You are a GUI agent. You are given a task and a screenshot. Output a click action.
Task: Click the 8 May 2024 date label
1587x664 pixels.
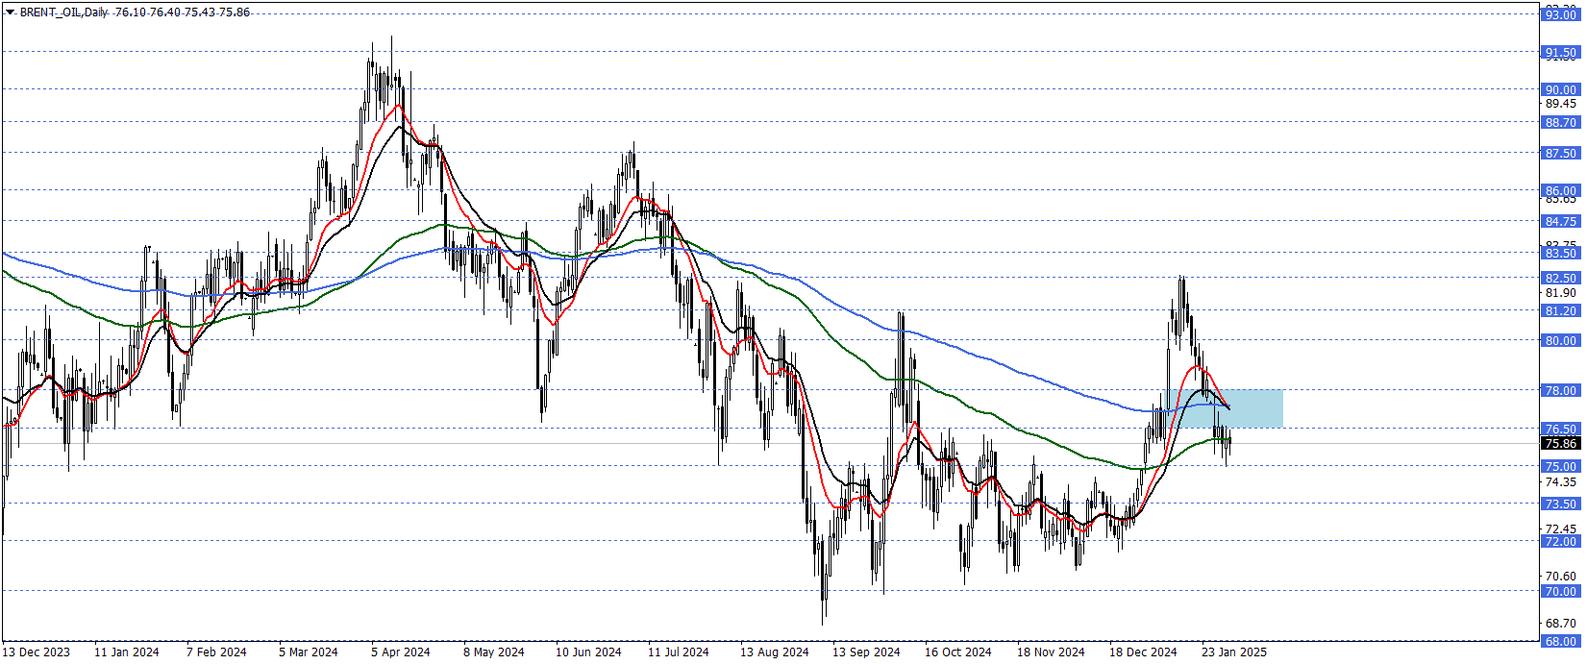(x=494, y=652)
